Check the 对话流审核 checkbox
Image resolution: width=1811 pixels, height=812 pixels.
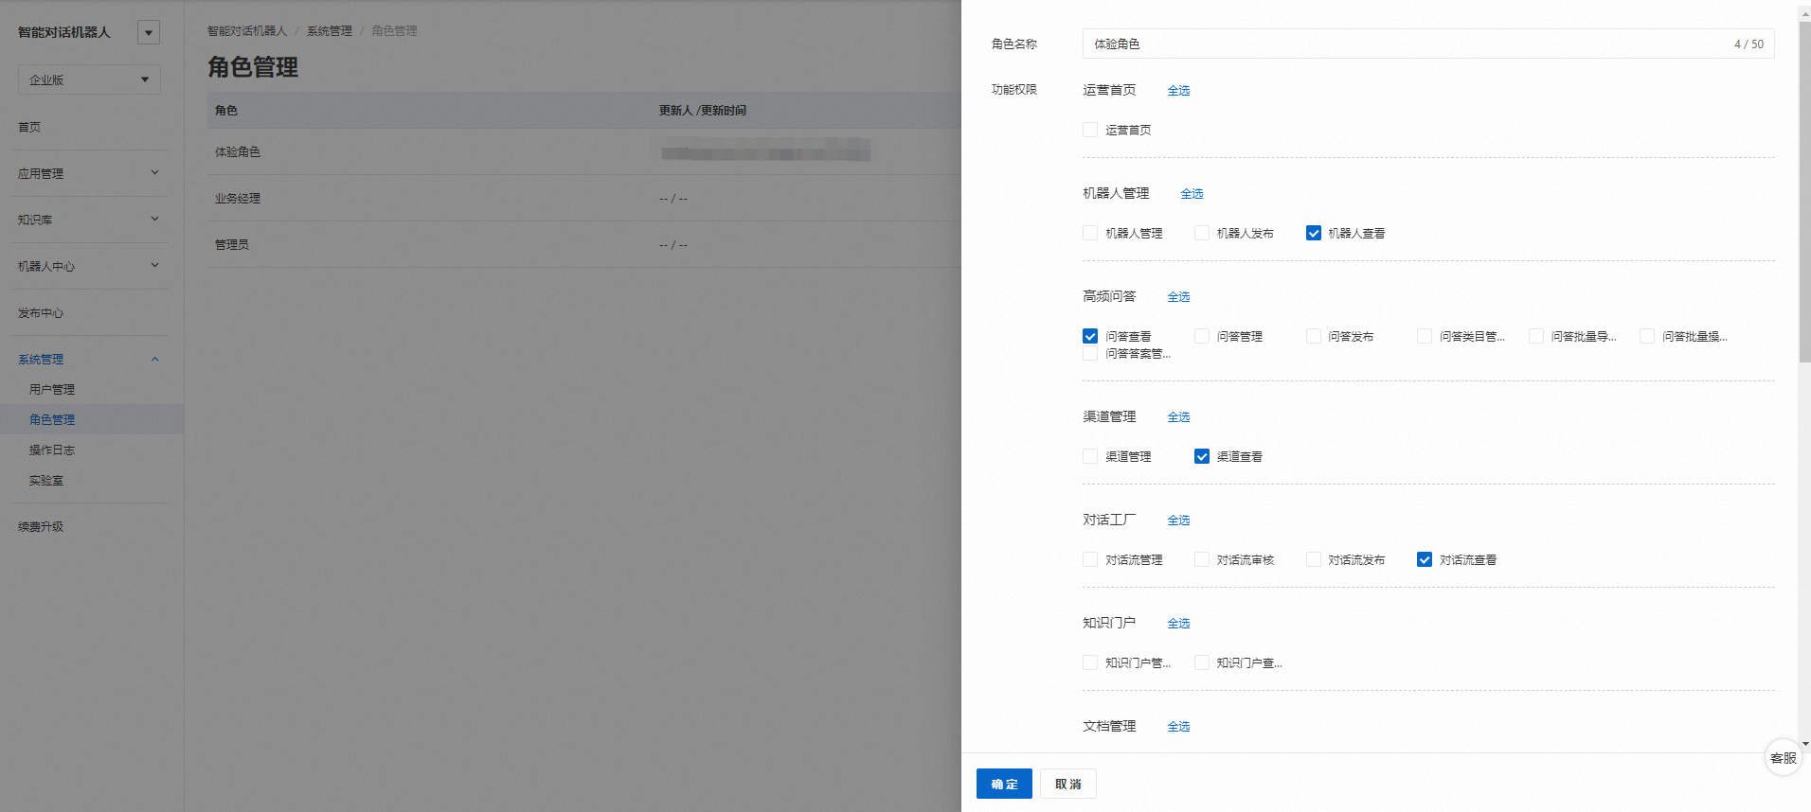click(x=1202, y=559)
